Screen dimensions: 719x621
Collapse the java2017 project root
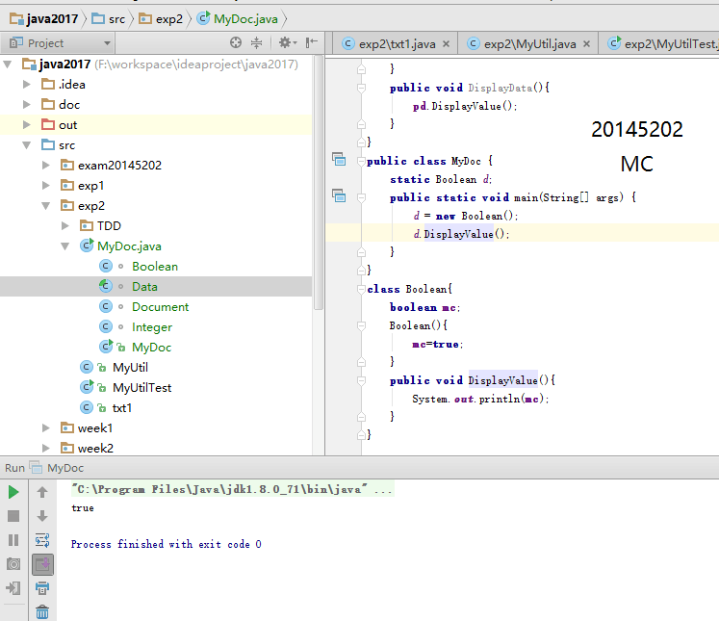8,65
